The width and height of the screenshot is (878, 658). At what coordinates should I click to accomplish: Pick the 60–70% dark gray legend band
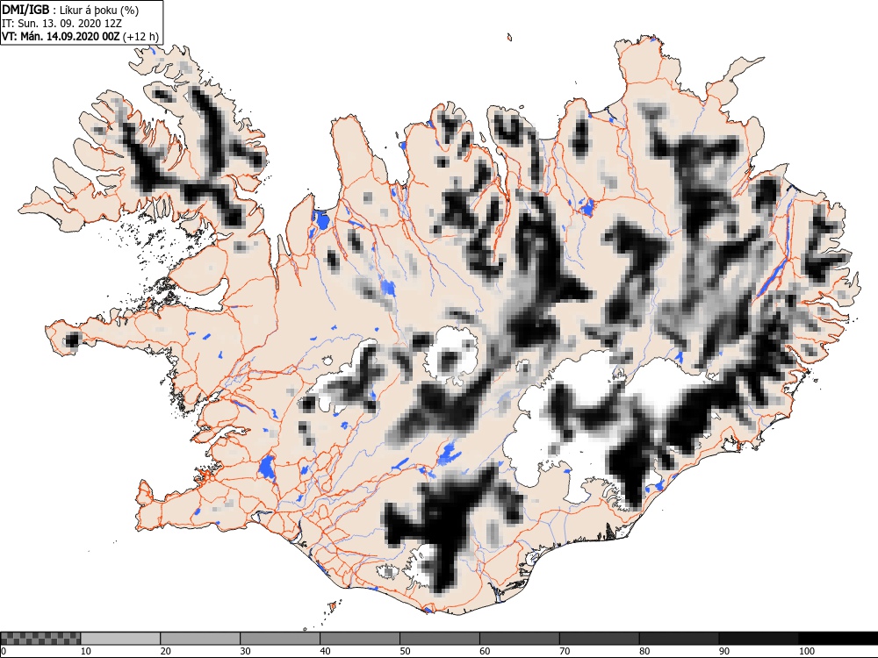(x=520, y=639)
